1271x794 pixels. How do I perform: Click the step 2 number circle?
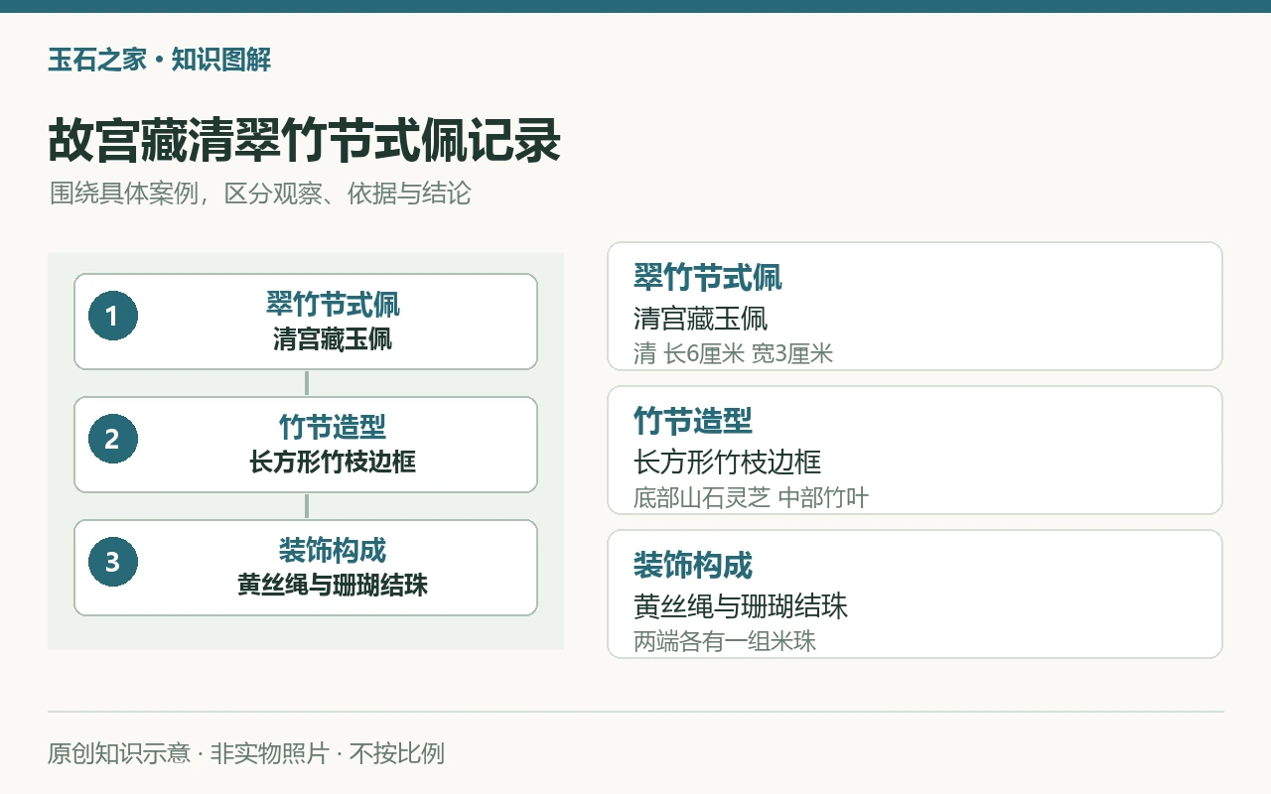click(x=112, y=439)
